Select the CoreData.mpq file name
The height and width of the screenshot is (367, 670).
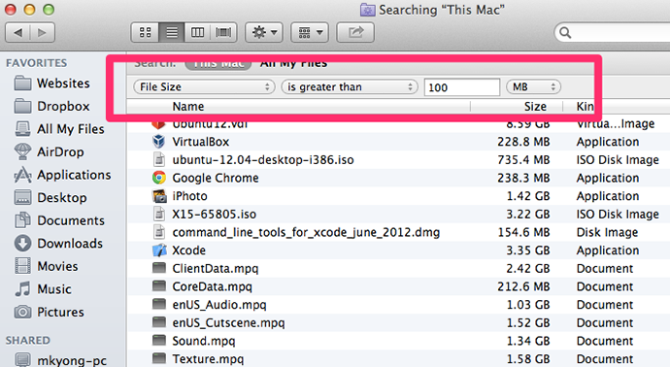click(x=212, y=286)
